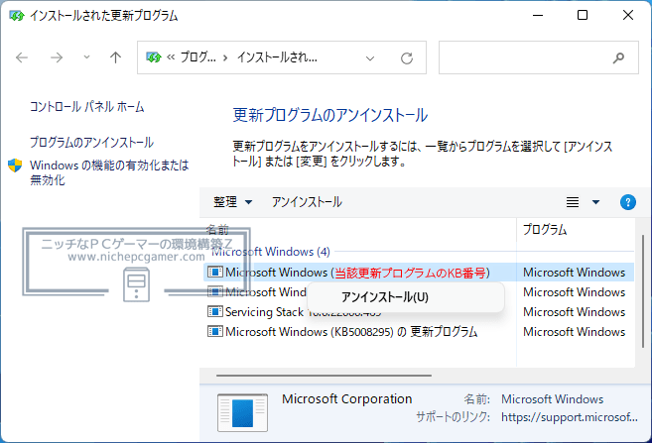Select the KB5008295 更新プログラム row
The width and height of the screenshot is (652, 443).
point(419,332)
